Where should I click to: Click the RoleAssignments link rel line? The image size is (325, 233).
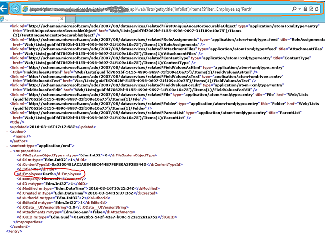tap(167, 40)
